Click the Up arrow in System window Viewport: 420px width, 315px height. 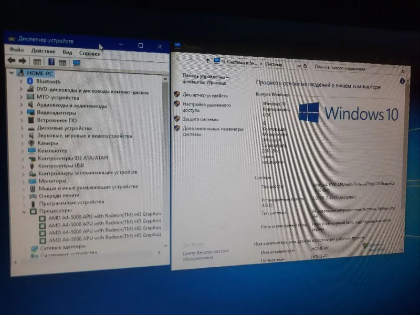207,61
